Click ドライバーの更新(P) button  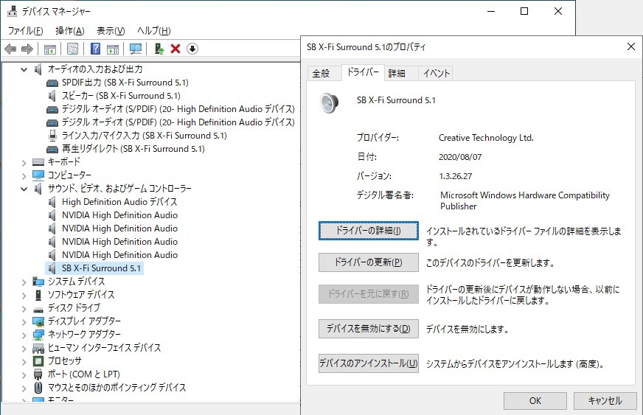click(368, 262)
